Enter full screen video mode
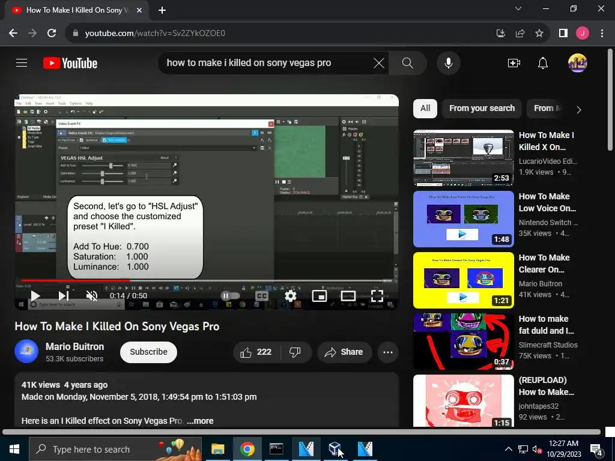This screenshot has width=615, height=461. 377,295
